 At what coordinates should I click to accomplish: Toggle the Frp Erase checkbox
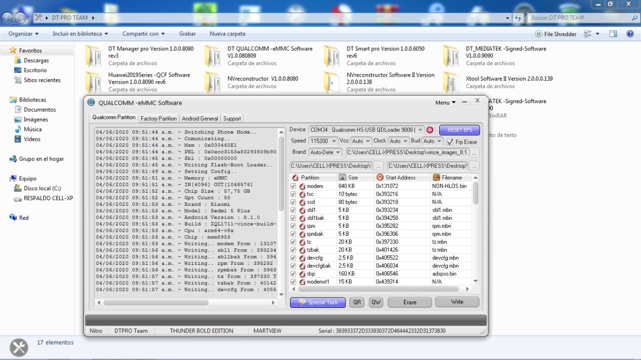[450, 142]
